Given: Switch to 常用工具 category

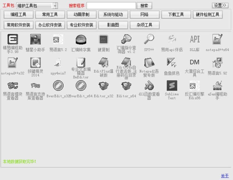Looking at the screenshot, I should [50, 15].
